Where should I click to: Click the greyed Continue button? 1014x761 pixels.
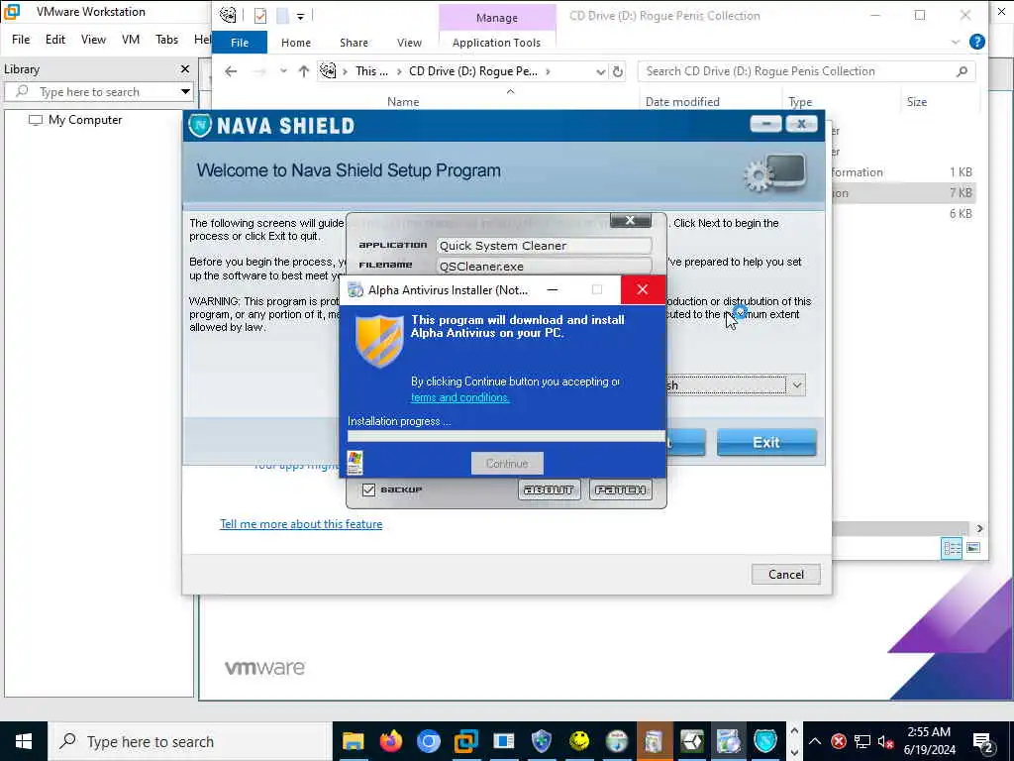tap(507, 464)
